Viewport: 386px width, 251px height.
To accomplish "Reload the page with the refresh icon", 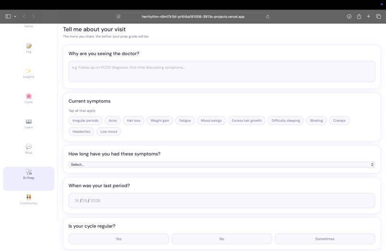I will coord(268,17).
